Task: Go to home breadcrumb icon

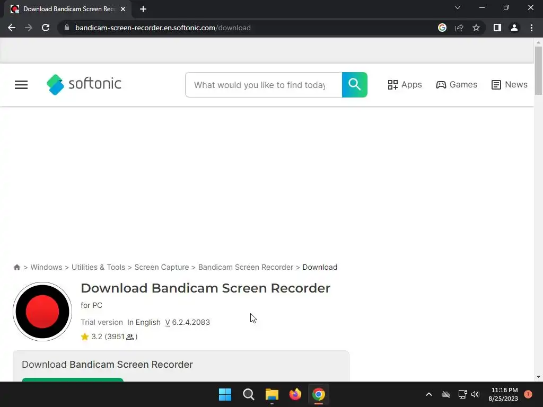Action: coord(16,267)
